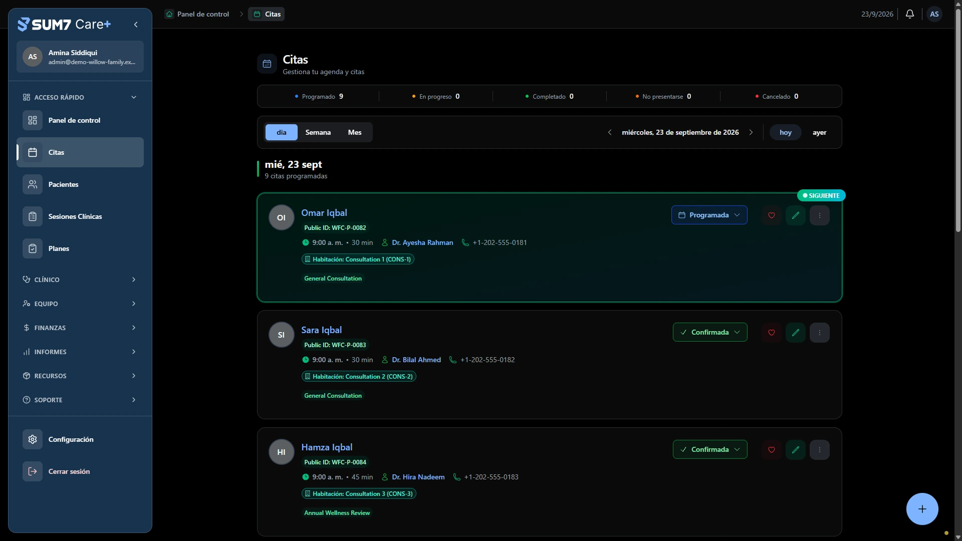The image size is (962, 541).
Task: Switch to the dia view
Action: click(282, 132)
